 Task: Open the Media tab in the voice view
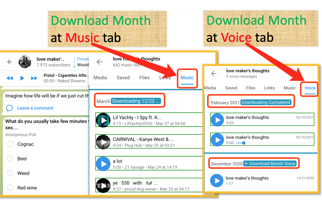coord(210,88)
